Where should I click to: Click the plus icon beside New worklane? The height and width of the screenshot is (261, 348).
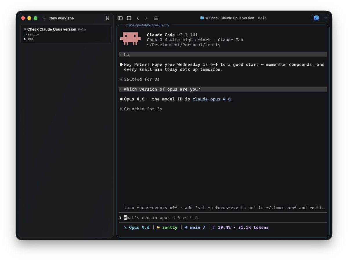click(44, 18)
